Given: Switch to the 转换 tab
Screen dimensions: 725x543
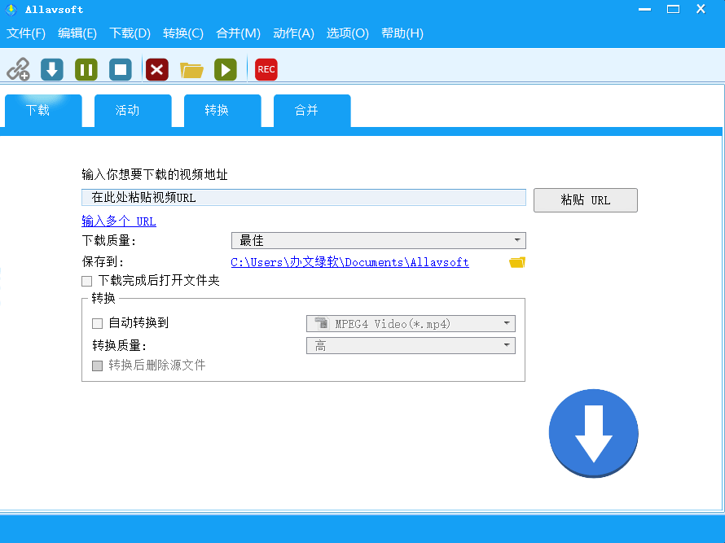Looking at the screenshot, I should 223,111.
